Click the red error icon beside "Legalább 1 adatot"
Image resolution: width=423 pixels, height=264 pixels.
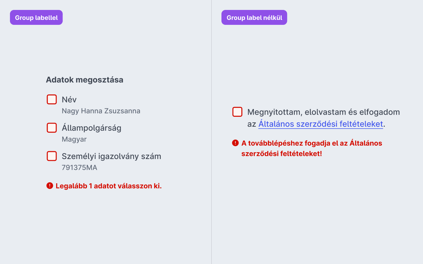[50, 186]
